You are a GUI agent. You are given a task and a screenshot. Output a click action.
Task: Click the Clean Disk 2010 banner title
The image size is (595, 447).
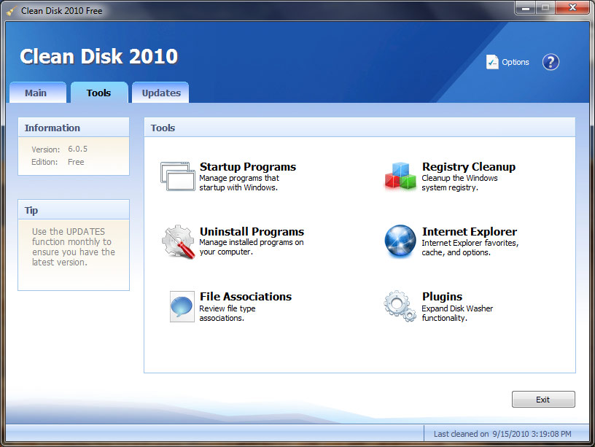click(x=98, y=56)
